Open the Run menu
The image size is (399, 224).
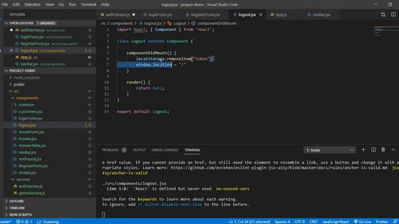click(72, 4)
